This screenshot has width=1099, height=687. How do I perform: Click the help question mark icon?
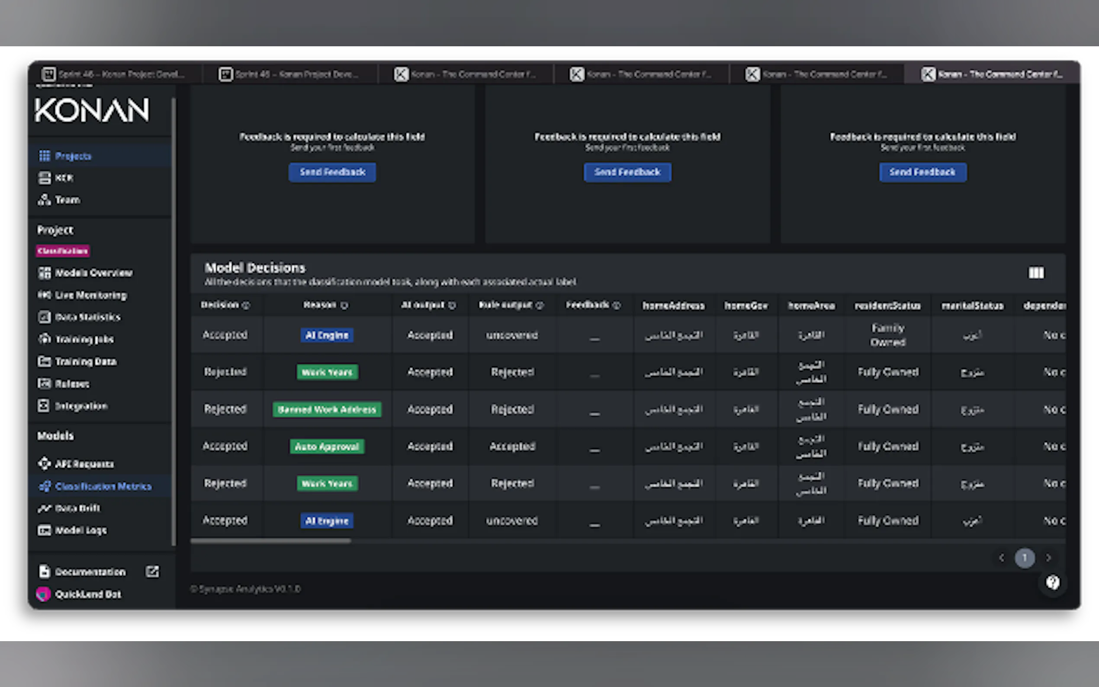(1052, 582)
